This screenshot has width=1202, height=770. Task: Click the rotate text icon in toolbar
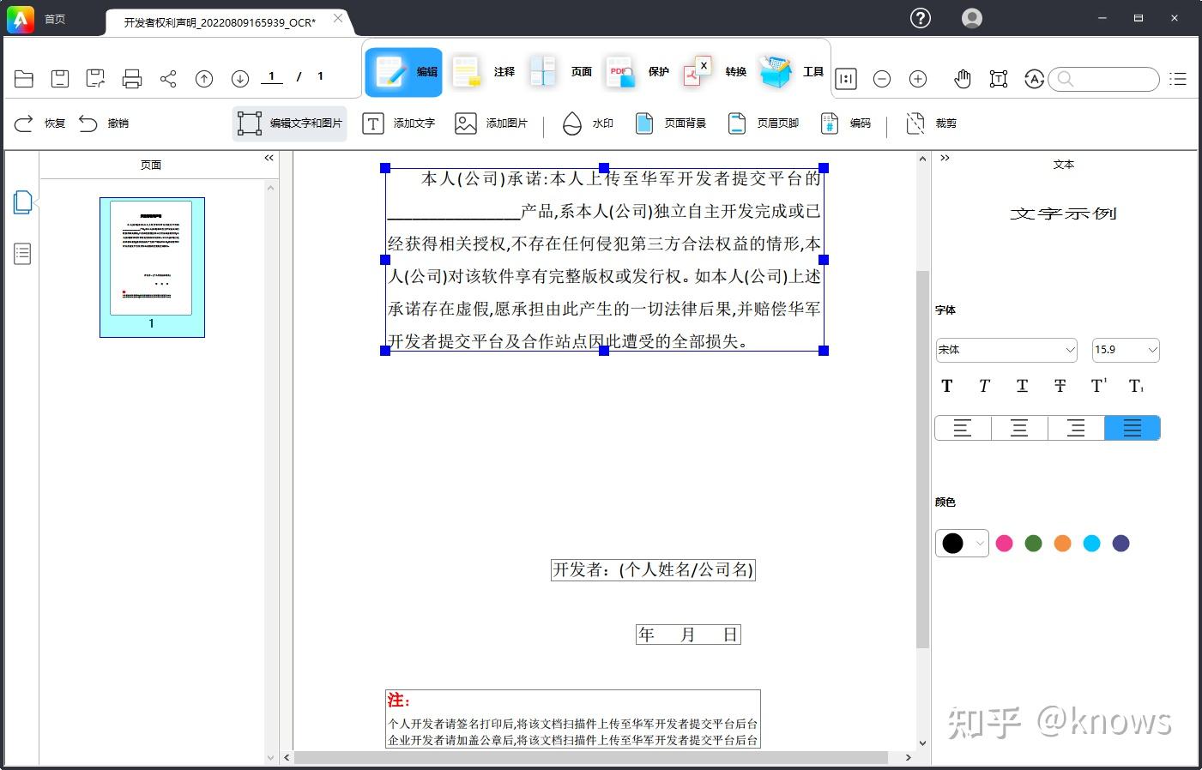1035,79
